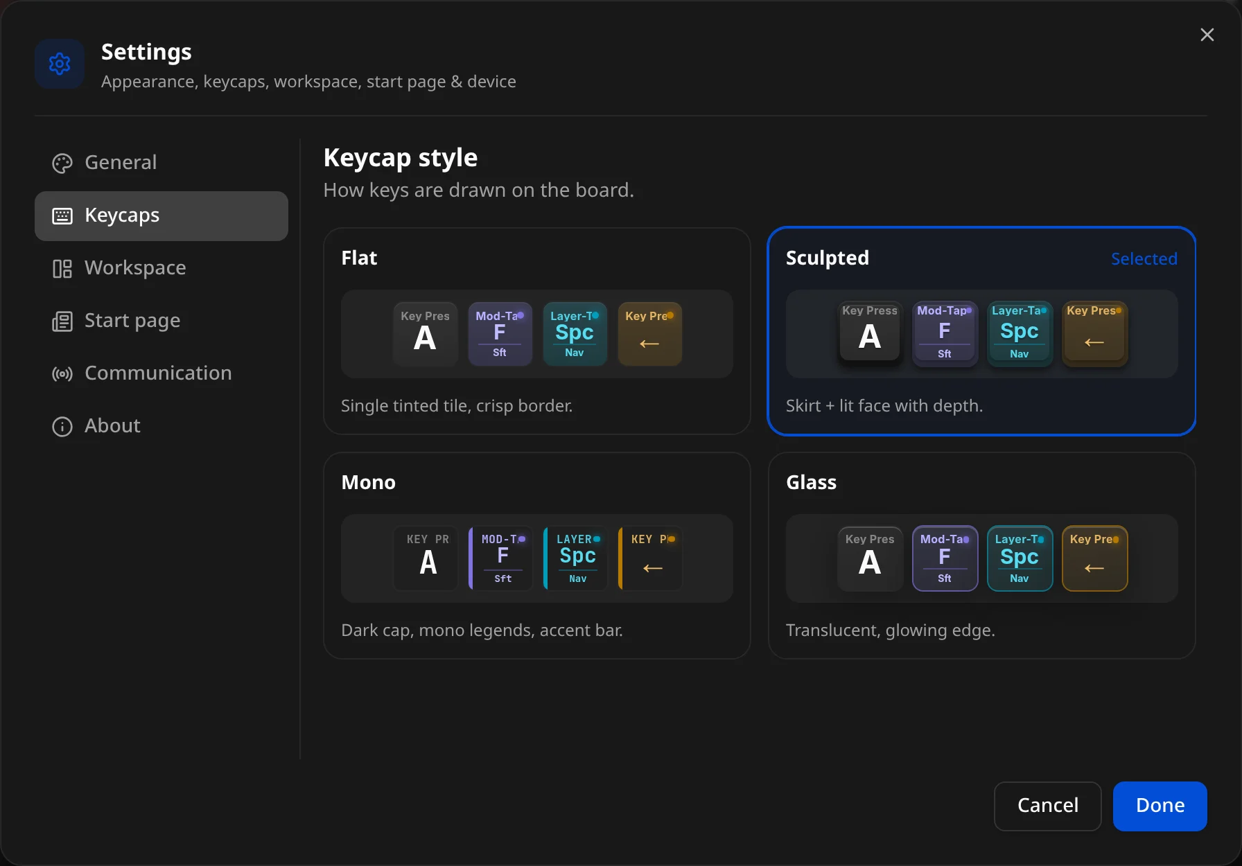Click the Keycaps keyboard icon

(x=62, y=215)
